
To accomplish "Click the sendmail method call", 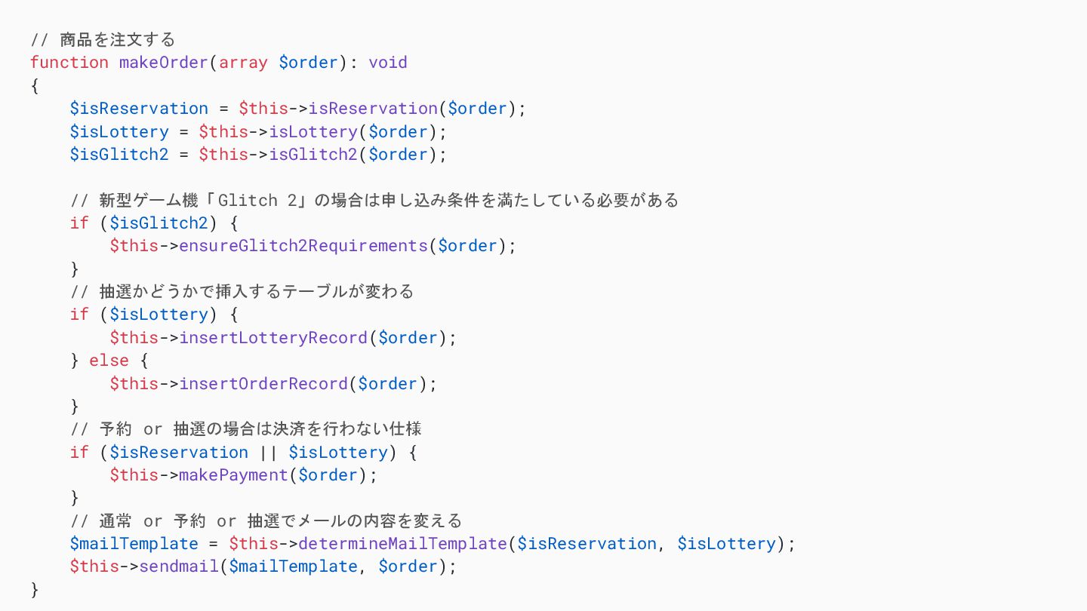I will (x=179, y=566).
